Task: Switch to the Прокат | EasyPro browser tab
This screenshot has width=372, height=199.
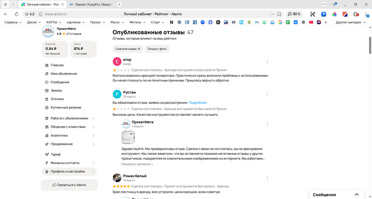Action: pos(91,4)
